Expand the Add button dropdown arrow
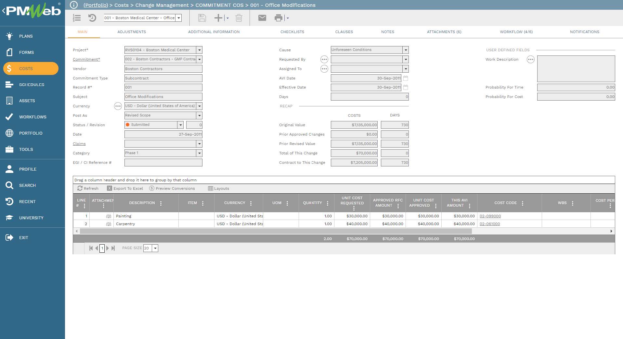The width and height of the screenshot is (623, 339). (227, 18)
